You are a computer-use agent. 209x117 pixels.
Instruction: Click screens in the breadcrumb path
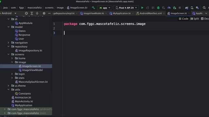pyautogui.click(x=49, y=8)
